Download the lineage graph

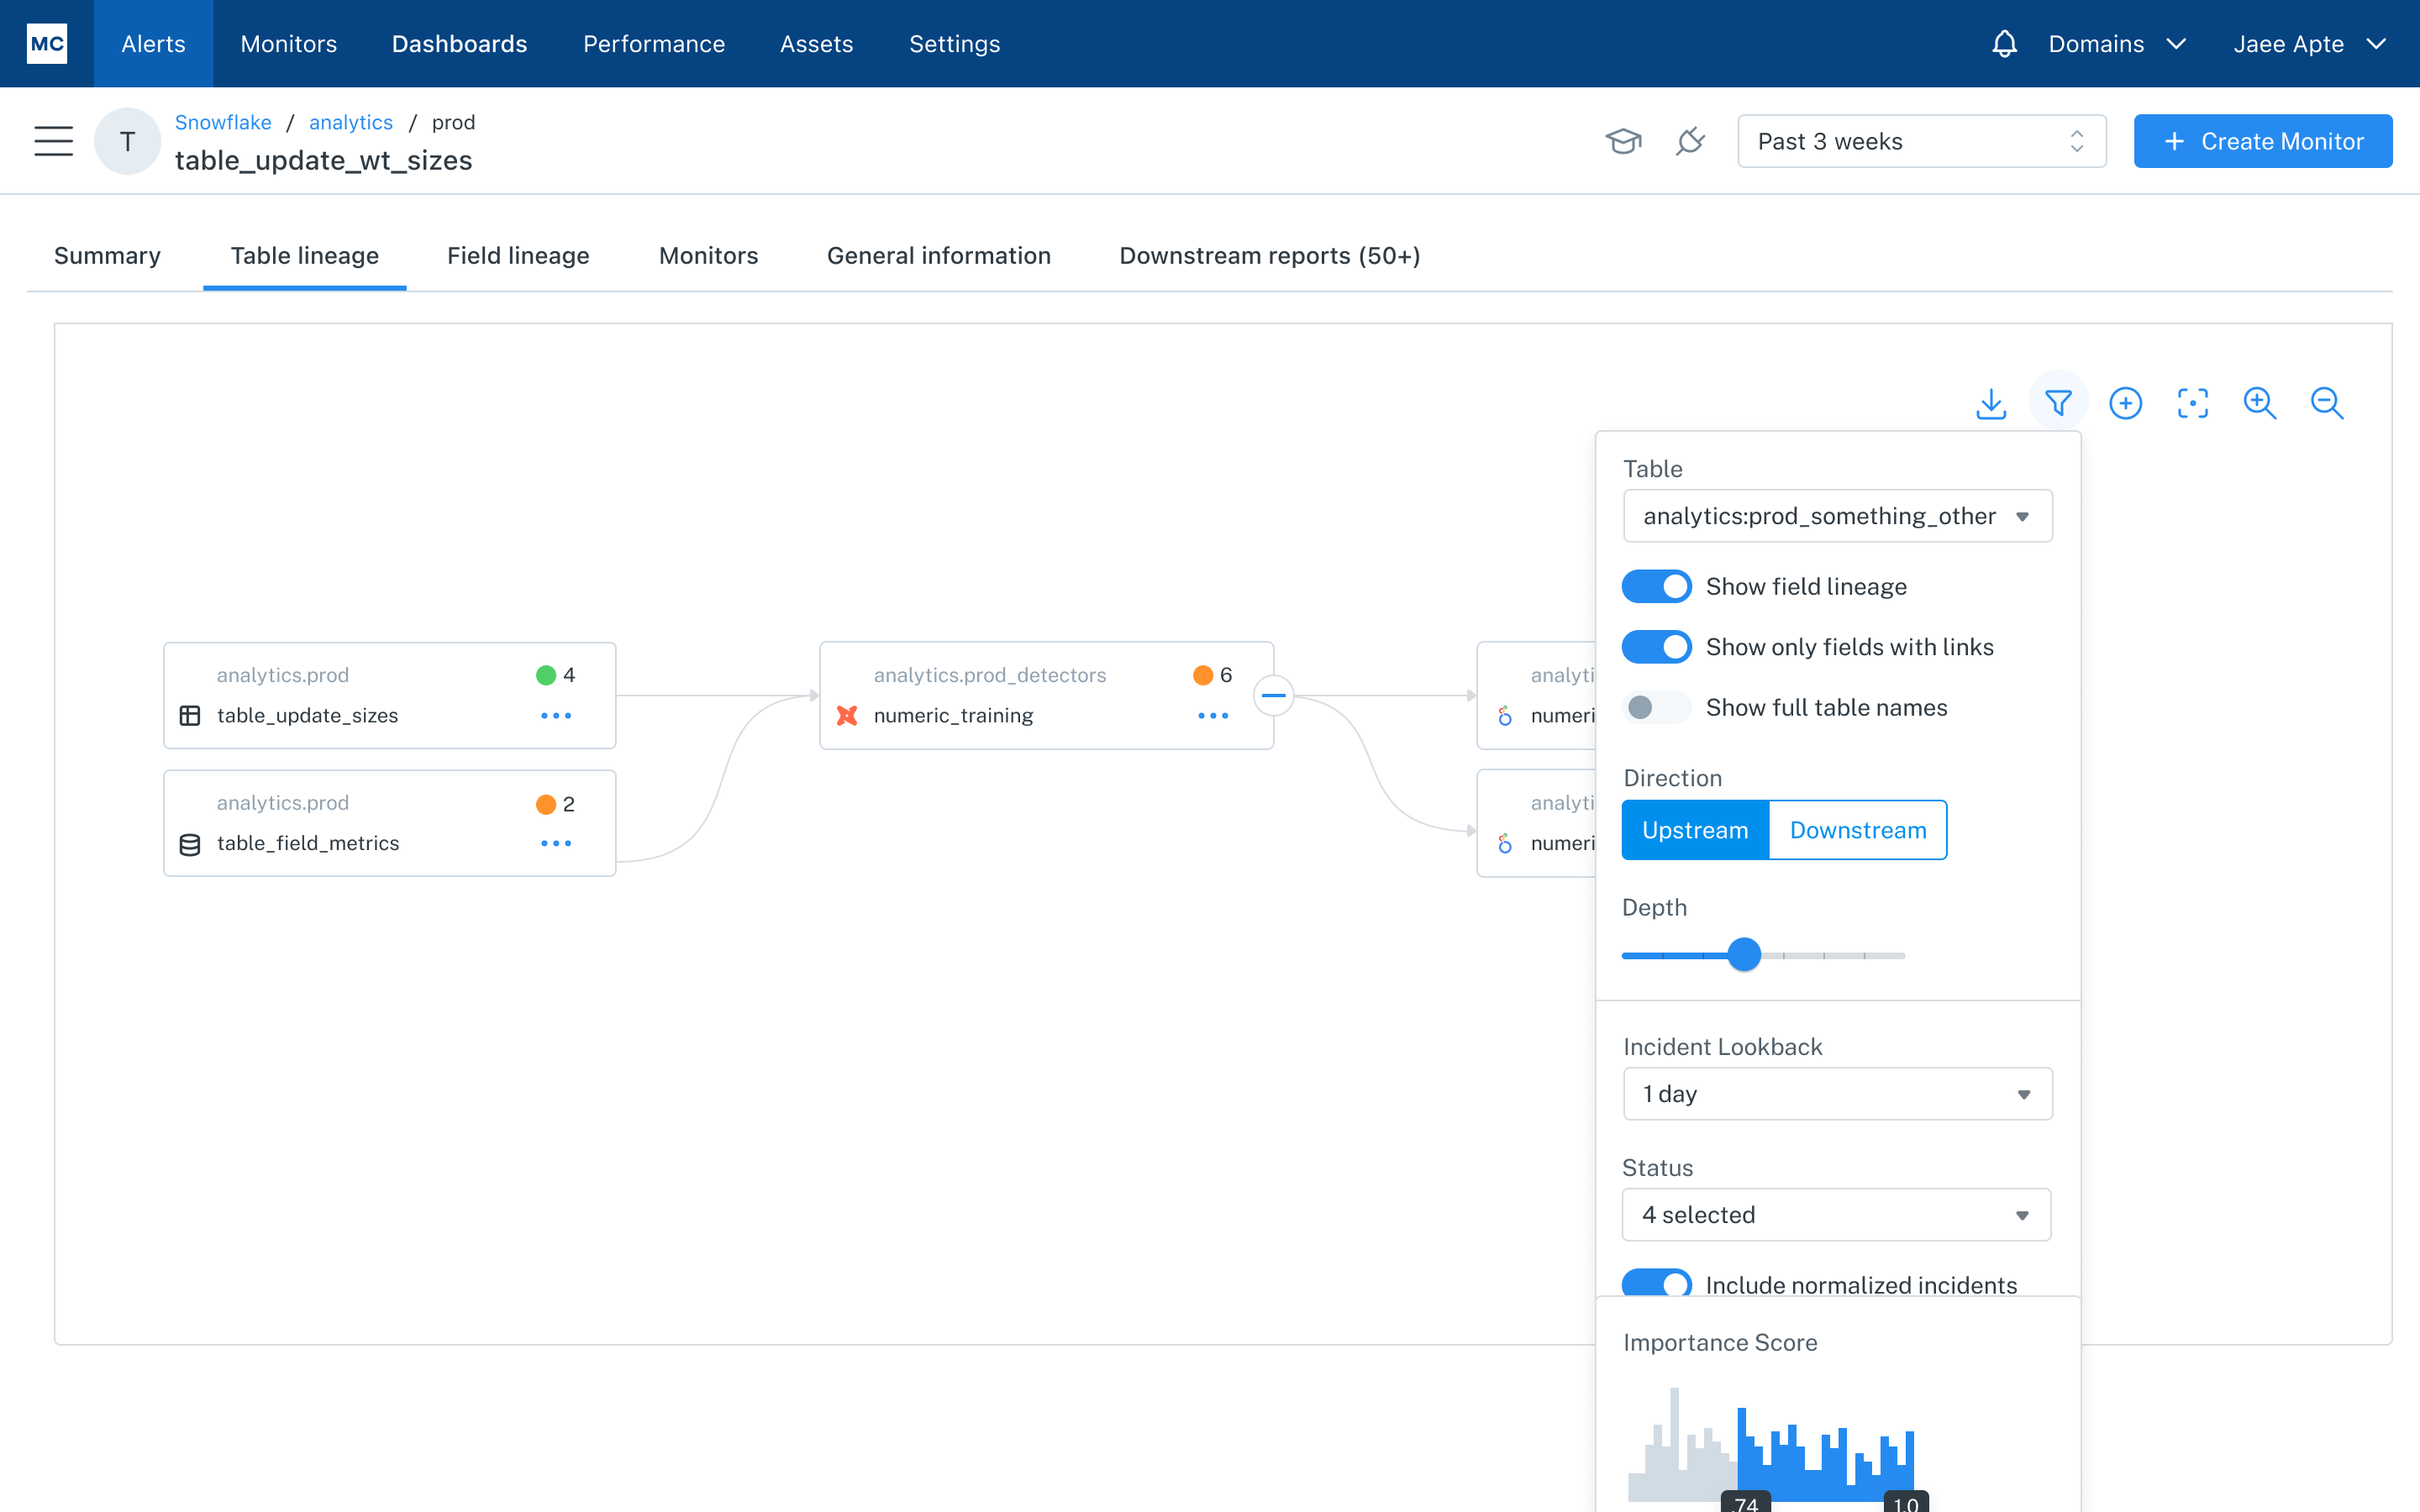click(1991, 403)
